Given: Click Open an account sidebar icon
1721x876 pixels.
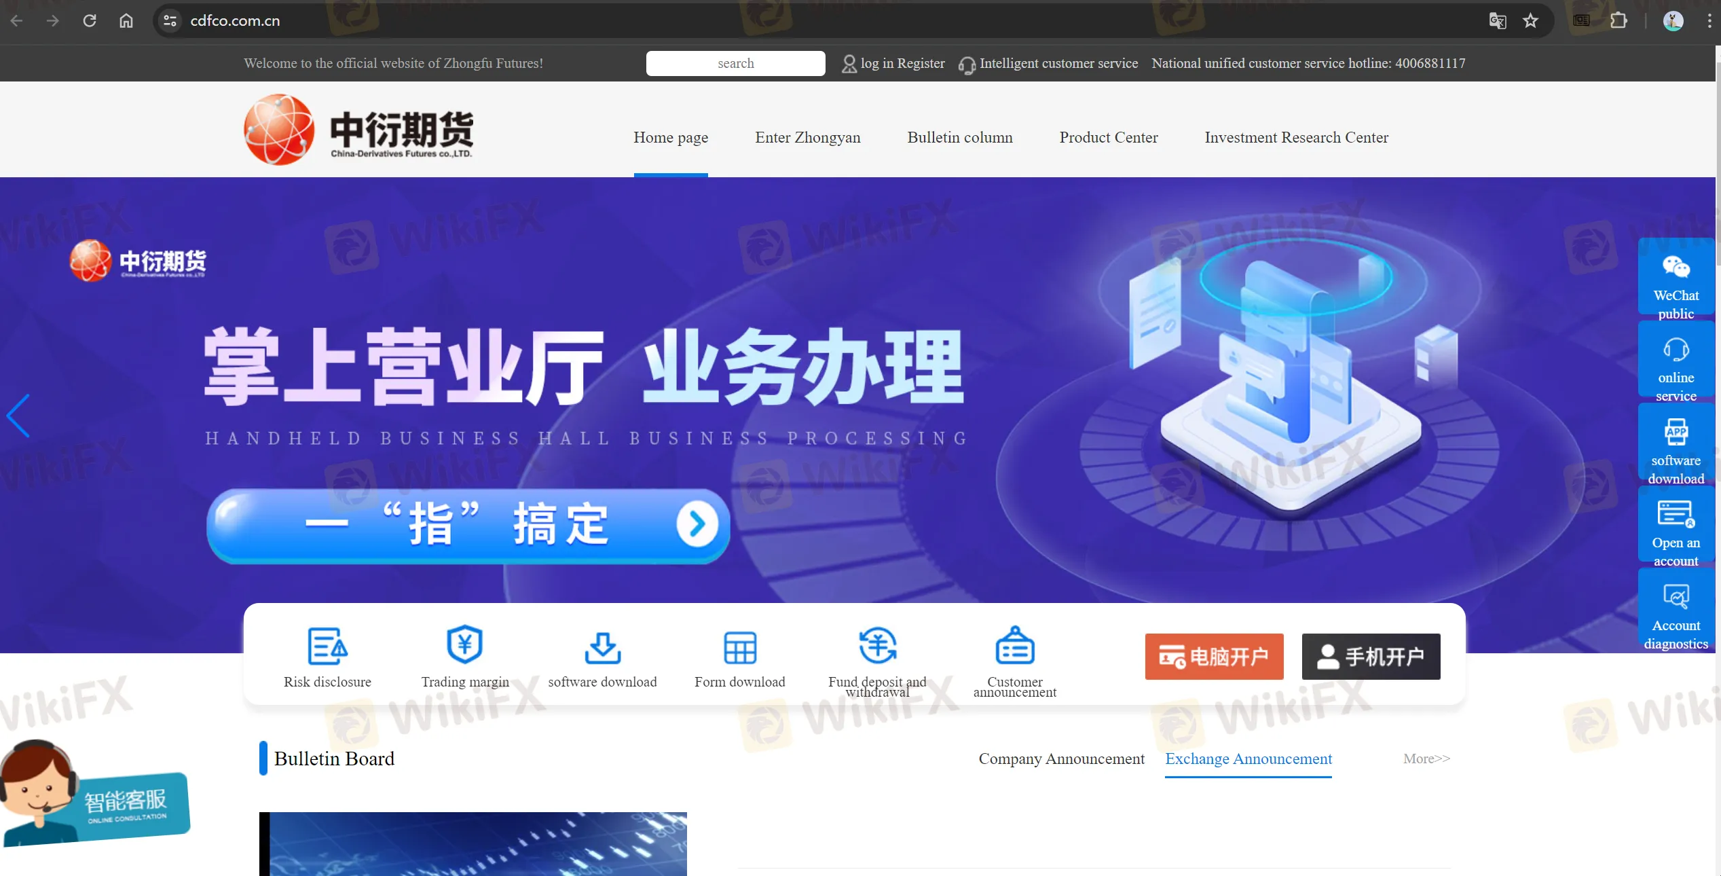Looking at the screenshot, I should [1676, 514].
